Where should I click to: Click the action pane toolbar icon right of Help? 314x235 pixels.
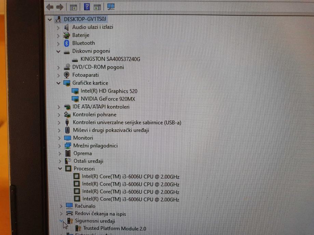click(x=97, y=7)
